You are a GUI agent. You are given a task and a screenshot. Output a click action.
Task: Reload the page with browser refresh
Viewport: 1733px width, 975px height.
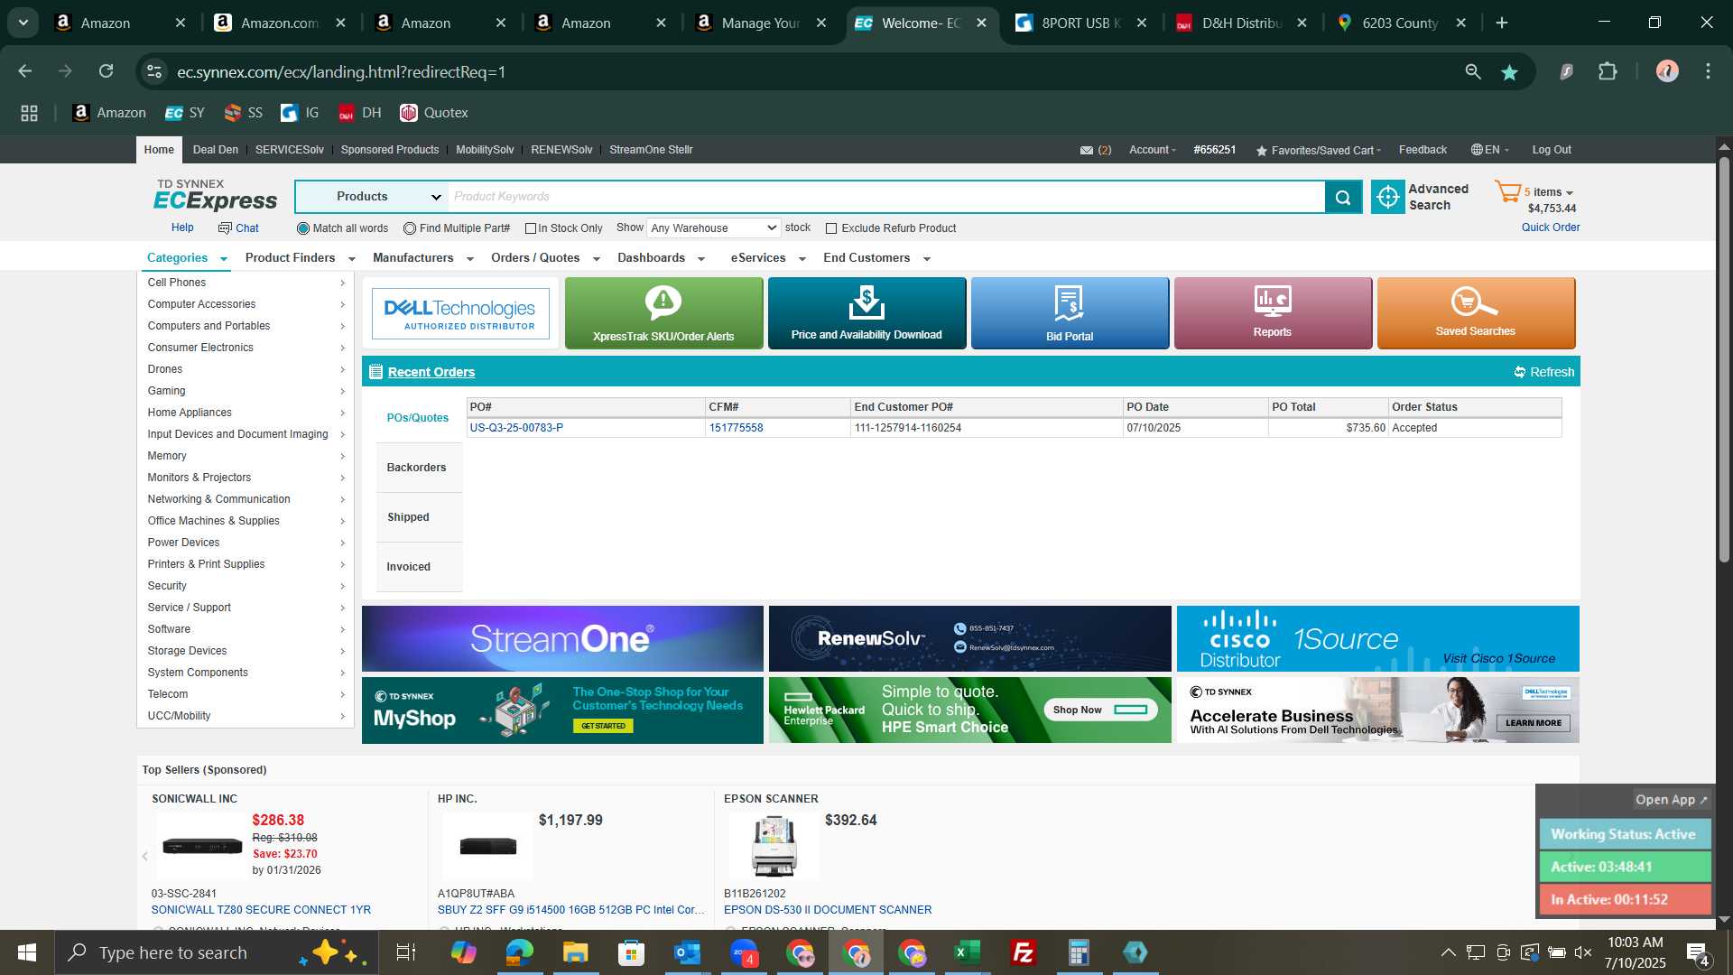tap(107, 71)
